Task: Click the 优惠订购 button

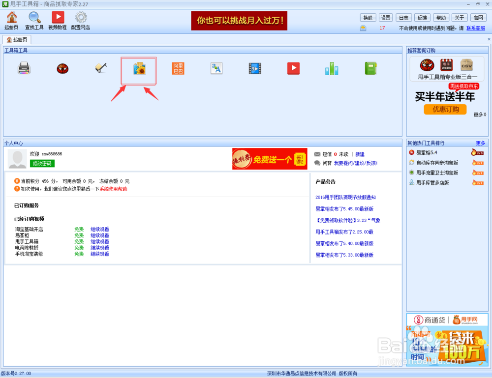Action: [445, 109]
